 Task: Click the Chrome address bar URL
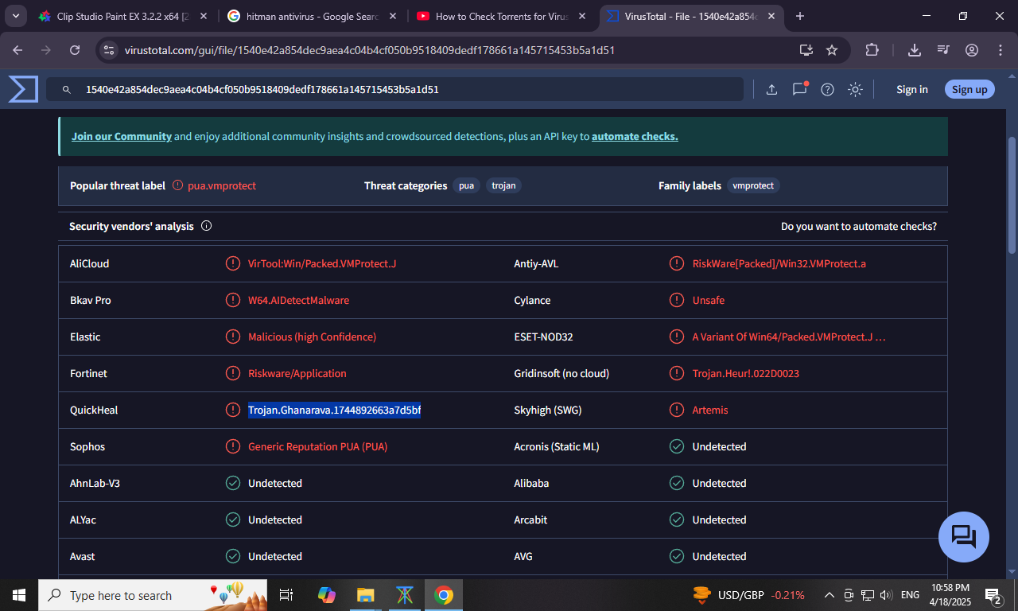pos(369,50)
